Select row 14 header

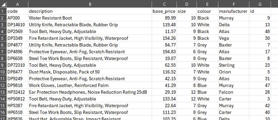(3, 99)
